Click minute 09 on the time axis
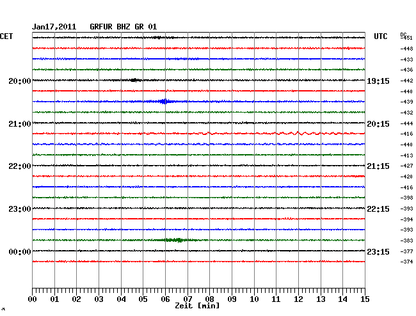The height and width of the screenshot is (316, 416). [232, 299]
